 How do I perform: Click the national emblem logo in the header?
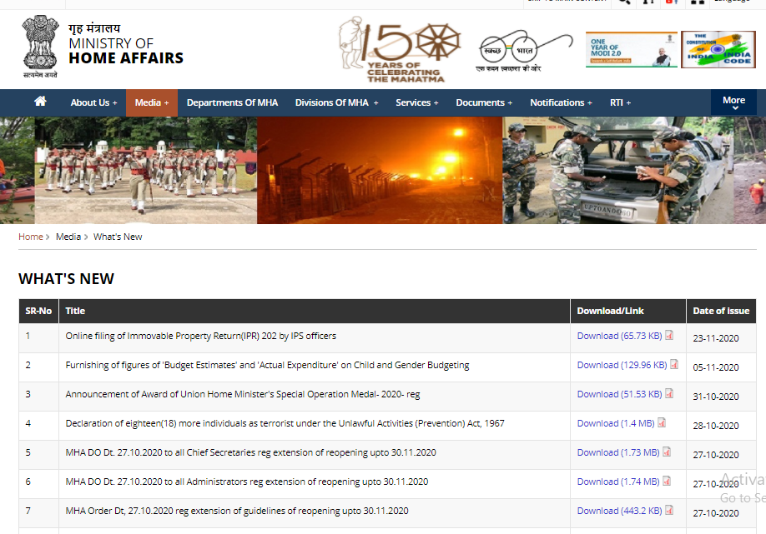(39, 46)
